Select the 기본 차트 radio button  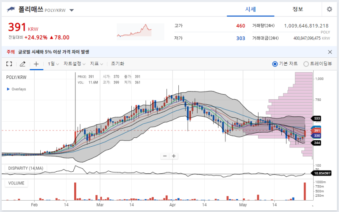(x=275, y=64)
